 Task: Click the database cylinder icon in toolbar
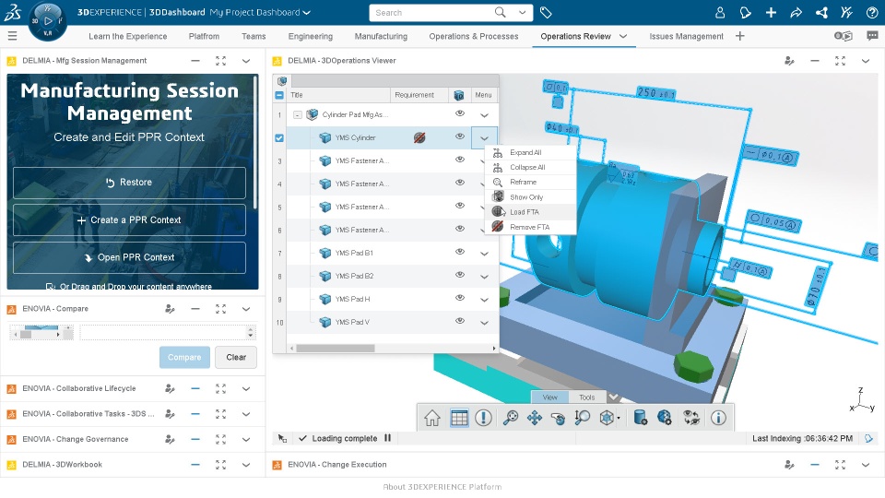click(640, 418)
